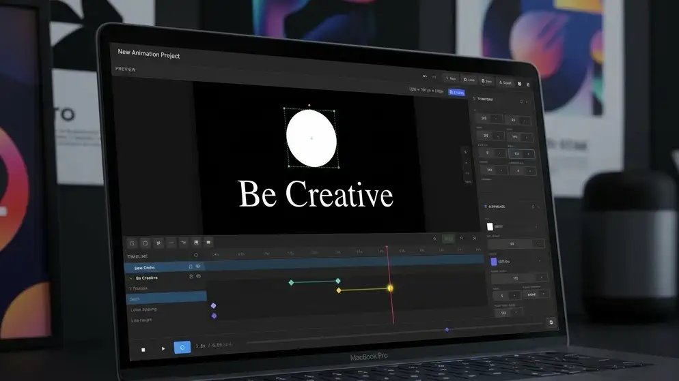Select the Letter Spacing property row
Viewport: 679px width, 381px height.
167,309
